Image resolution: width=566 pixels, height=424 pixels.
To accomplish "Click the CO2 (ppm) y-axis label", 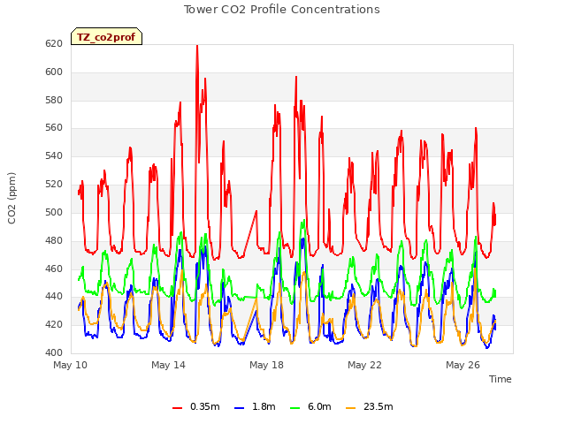I will 11,198.
